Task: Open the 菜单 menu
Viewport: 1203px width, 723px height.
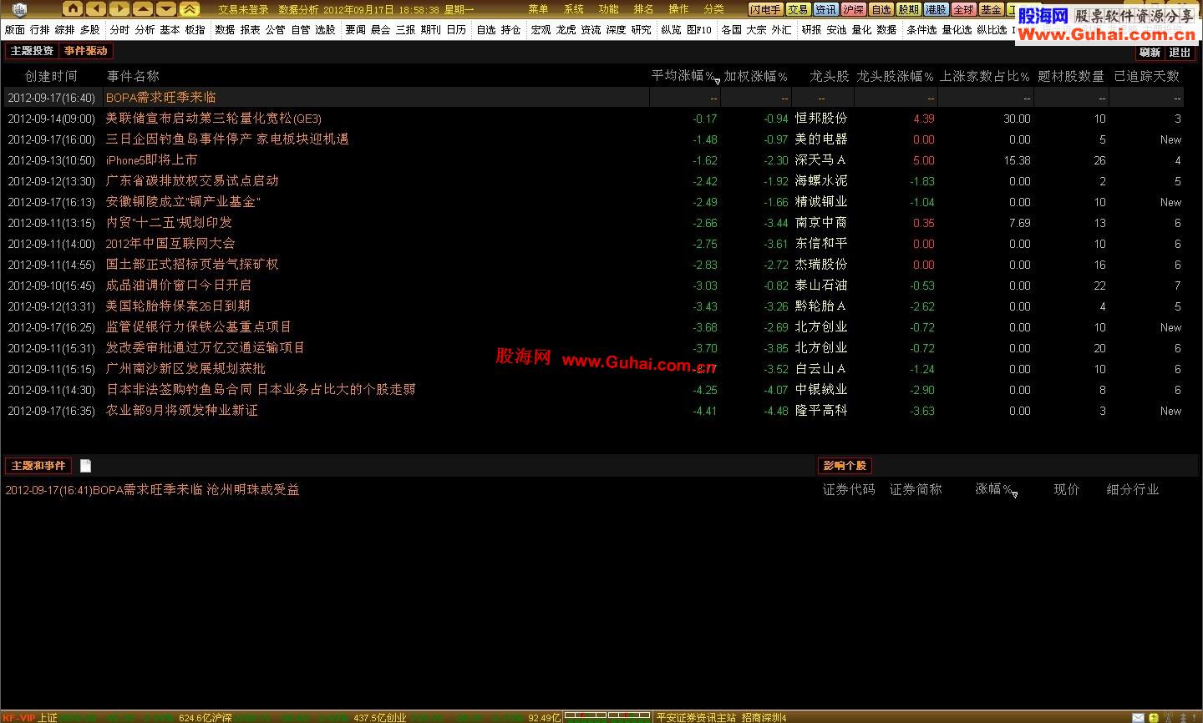Action: [539, 9]
